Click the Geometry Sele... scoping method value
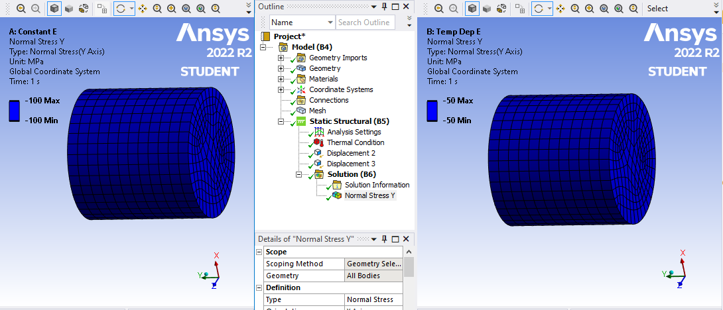 point(373,264)
